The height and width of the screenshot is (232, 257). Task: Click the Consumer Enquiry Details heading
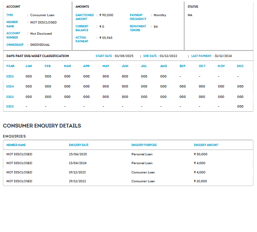[42, 126]
